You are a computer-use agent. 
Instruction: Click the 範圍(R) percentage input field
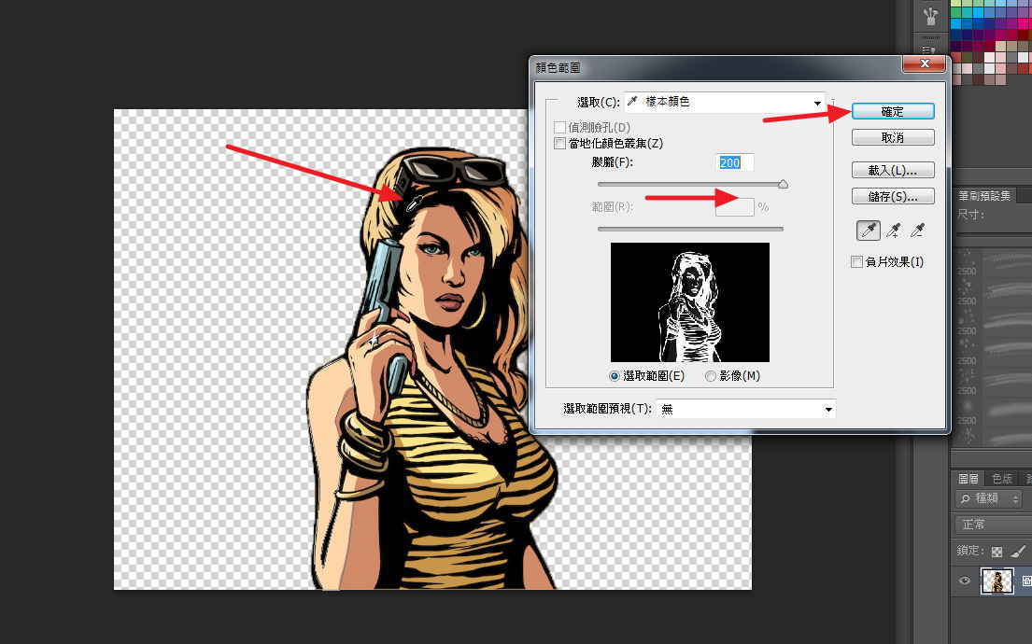[x=734, y=207]
